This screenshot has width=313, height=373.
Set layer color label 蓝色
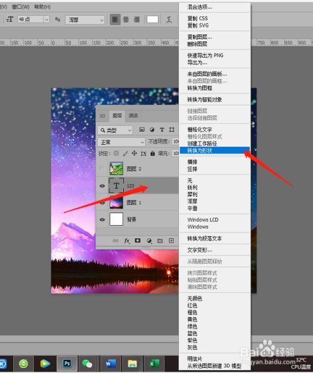point(192,334)
